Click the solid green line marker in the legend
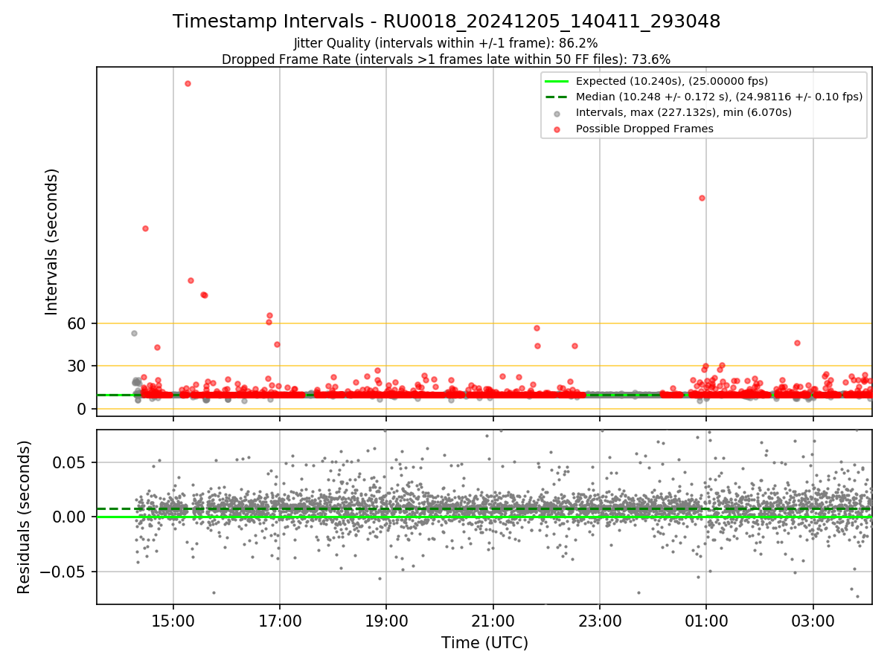893x669 pixels. (x=557, y=82)
